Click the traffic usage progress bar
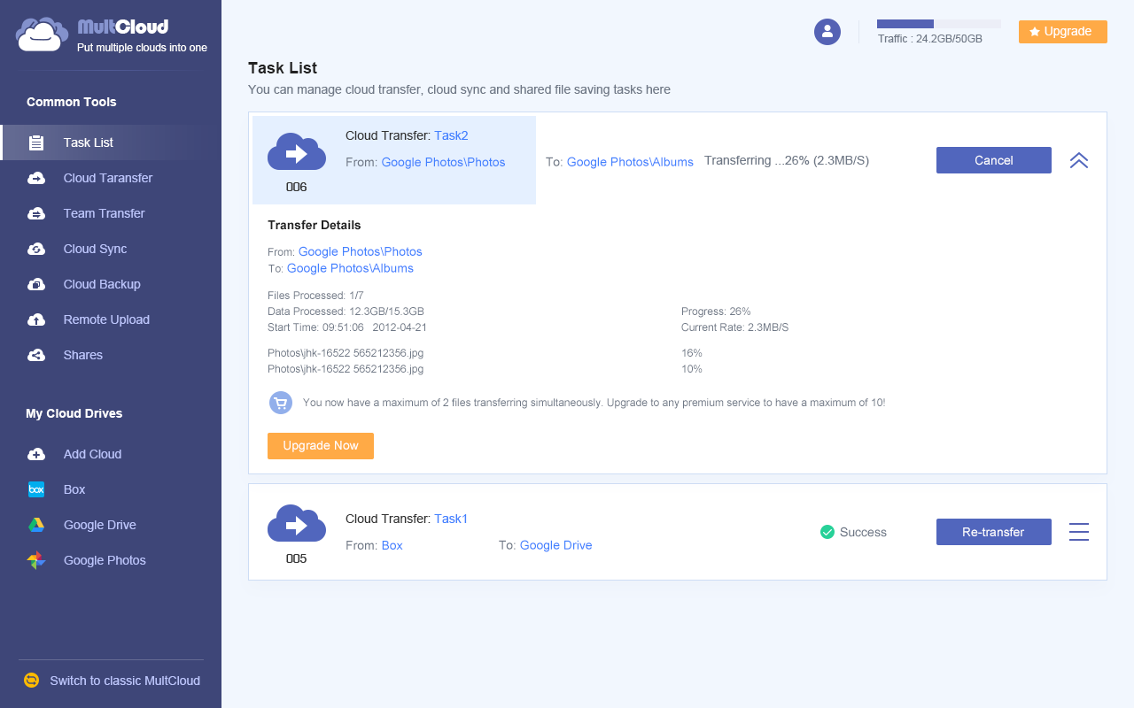 937,24
